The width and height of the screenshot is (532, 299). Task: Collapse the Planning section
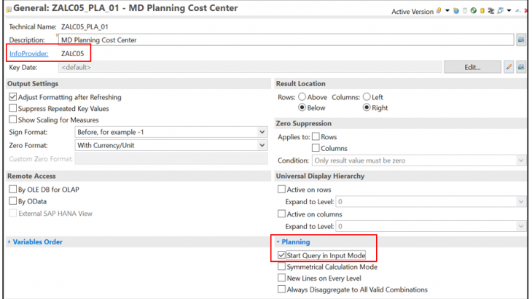296,241
